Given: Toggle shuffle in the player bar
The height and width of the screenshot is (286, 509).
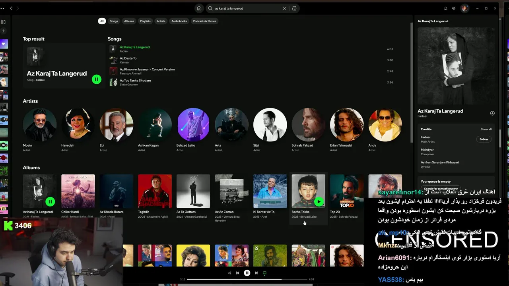Looking at the screenshot, I should pos(229,273).
